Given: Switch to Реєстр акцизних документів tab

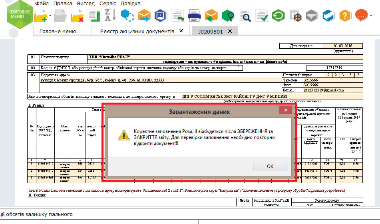Looking at the screenshot, I should tap(137, 31).
